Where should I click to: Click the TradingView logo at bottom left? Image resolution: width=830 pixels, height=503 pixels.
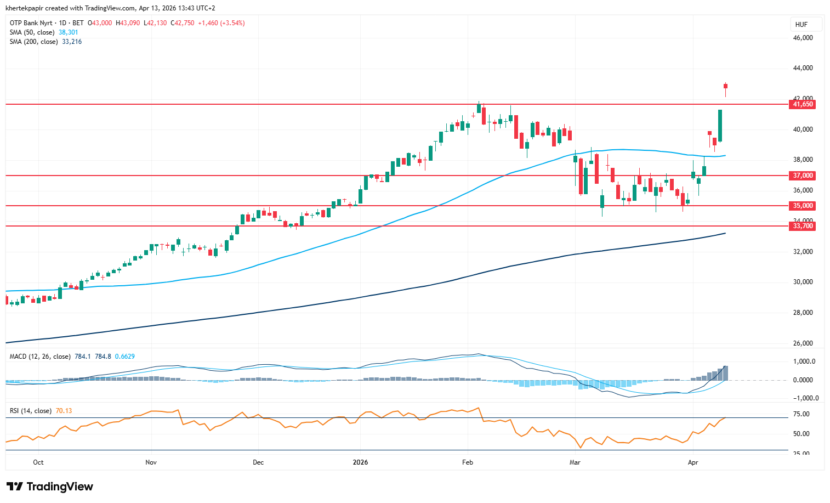50,487
